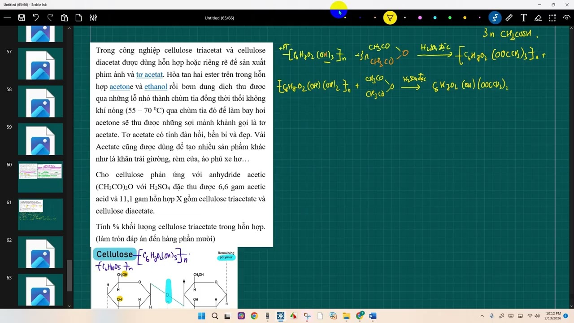Pick the white pen dot beside highlighter
This screenshot has height=323, width=574.
[x=405, y=18]
